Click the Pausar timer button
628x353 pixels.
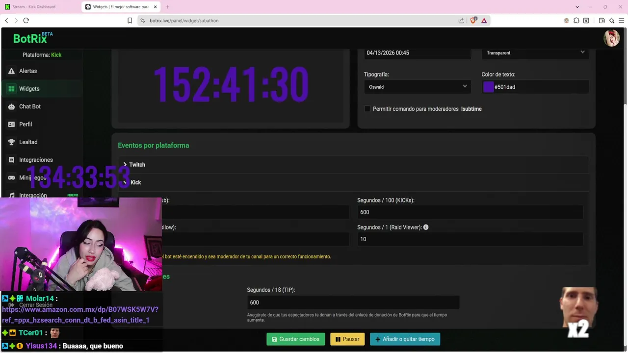click(x=347, y=339)
